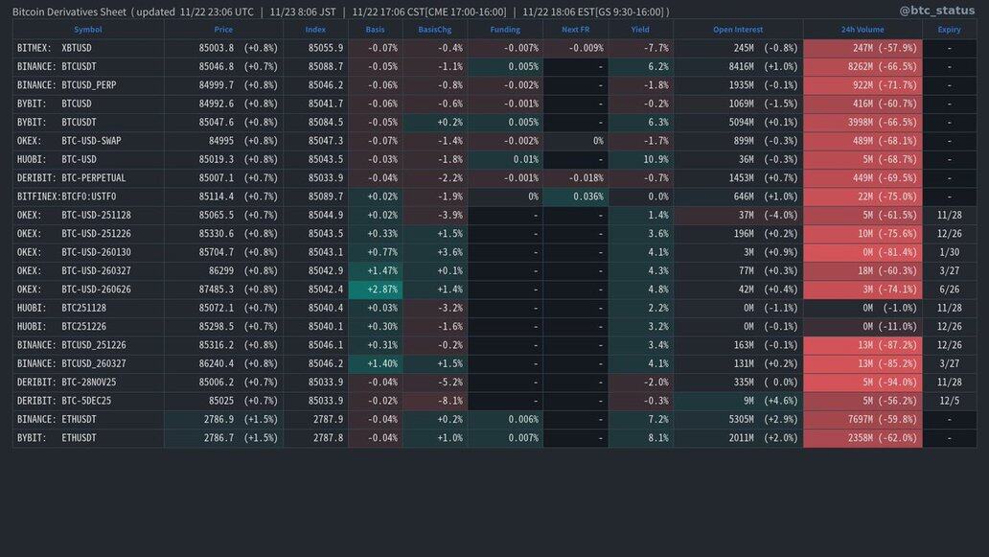Select the OKEX BTC-USD-SWAP row symbol

coord(69,141)
